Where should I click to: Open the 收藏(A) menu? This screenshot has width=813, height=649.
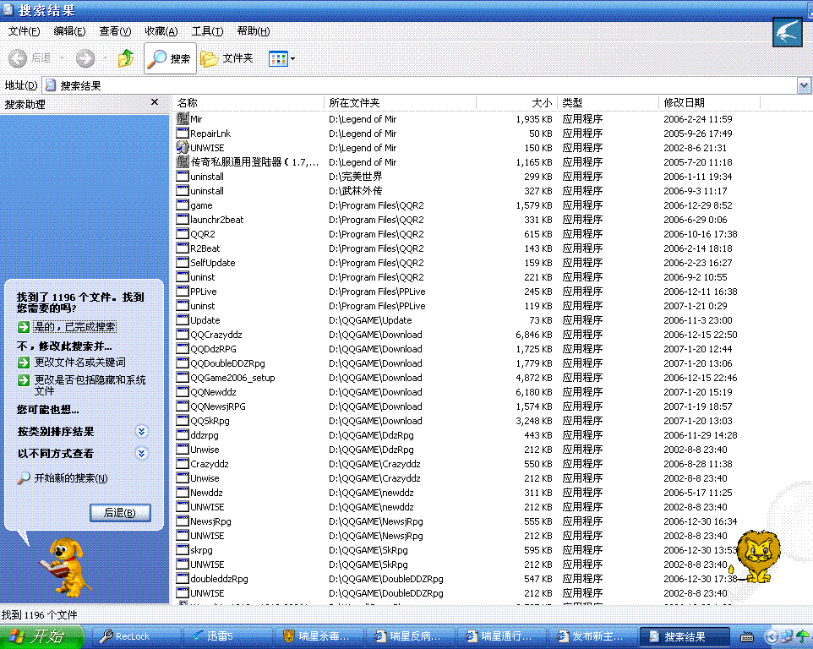click(x=161, y=31)
